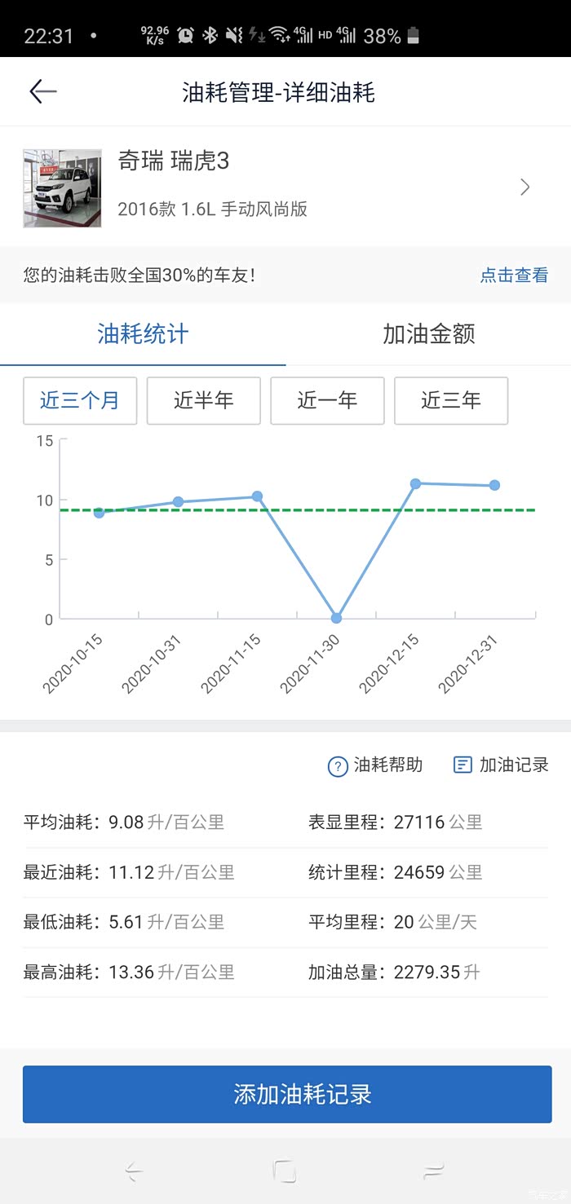Open the Chery Tiggo 3 car thumbnail
The image size is (571, 1204).
coord(62,187)
